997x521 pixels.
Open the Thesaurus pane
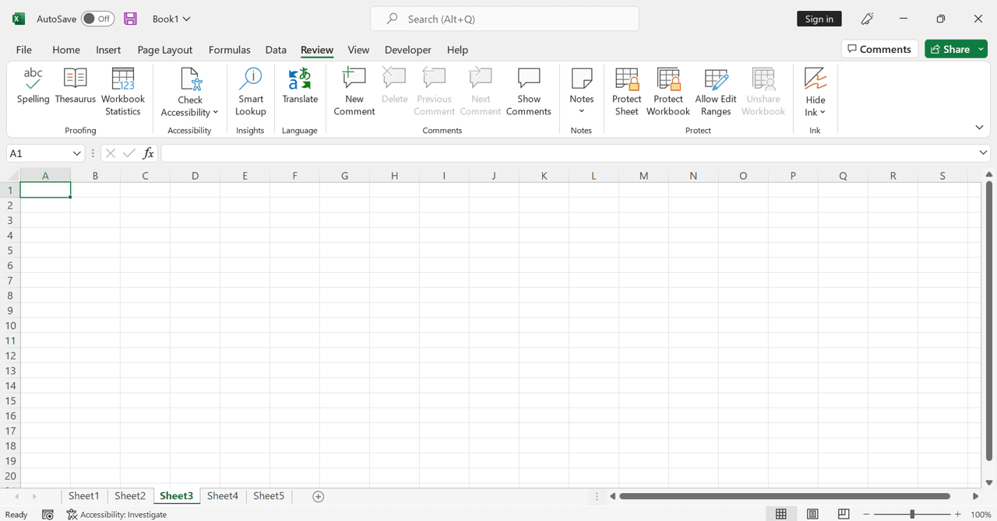(75, 87)
